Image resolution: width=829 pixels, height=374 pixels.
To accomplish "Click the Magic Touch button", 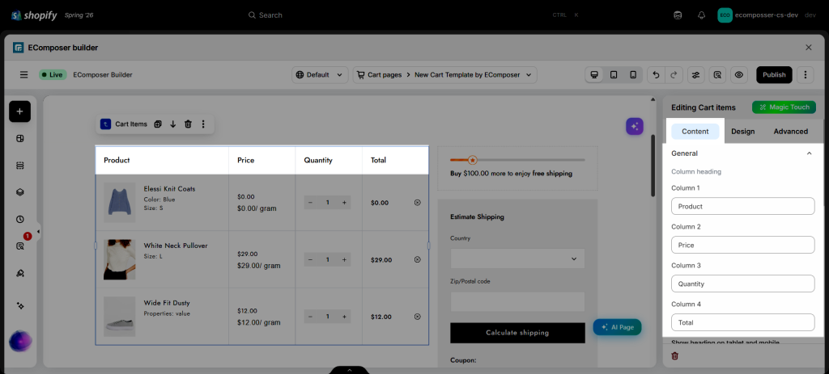I will point(784,107).
